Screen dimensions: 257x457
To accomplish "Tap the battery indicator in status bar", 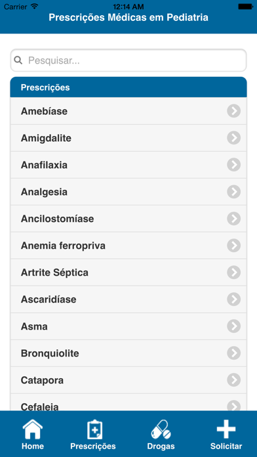I will [245, 6].
